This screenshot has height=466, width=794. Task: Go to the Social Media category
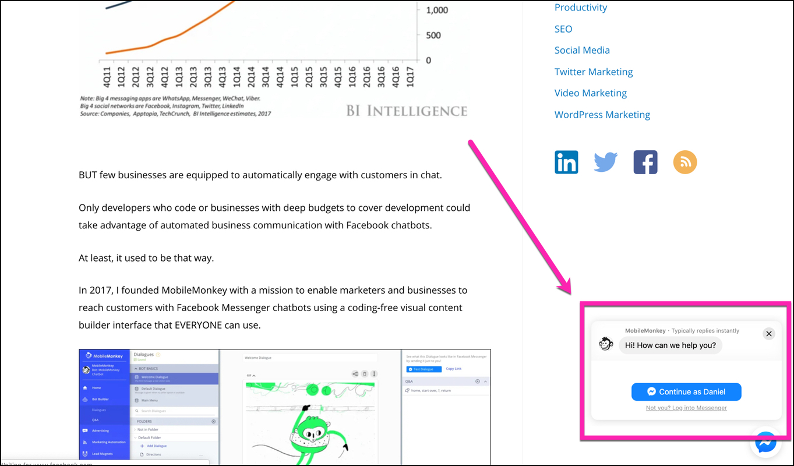tap(581, 50)
